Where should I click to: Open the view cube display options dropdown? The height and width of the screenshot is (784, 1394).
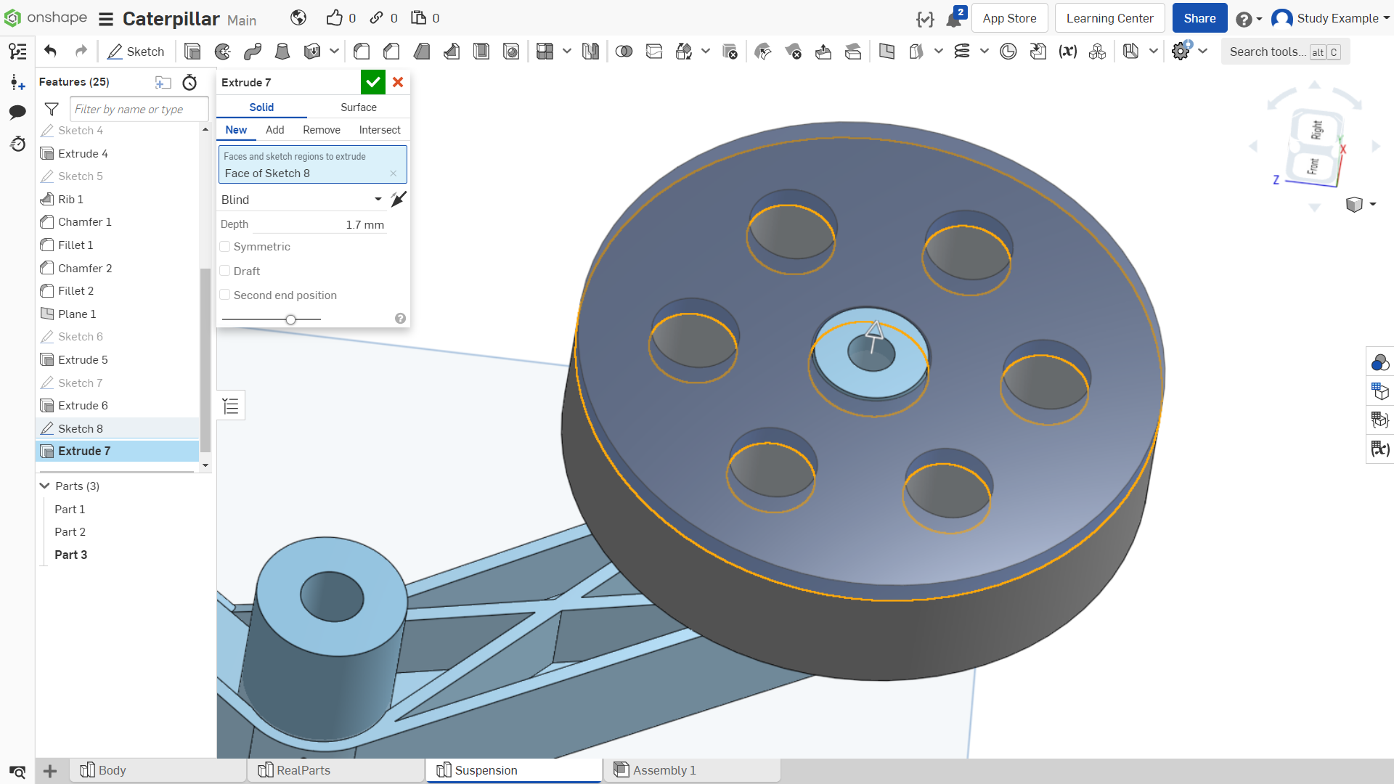point(1373,204)
